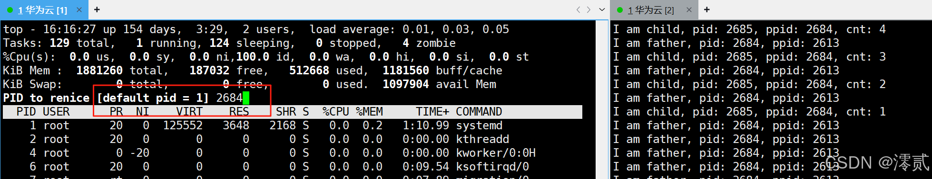Click the 'KiB Mem :' label
932x179 pixels.
pyautogui.click(x=33, y=71)
